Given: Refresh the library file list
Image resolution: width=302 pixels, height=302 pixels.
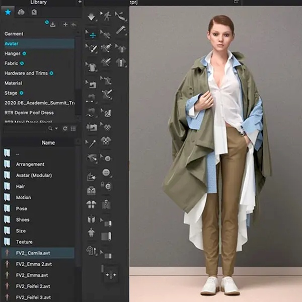Looking at the screenshot, I should pyautogui.click(x=65, y=128).
